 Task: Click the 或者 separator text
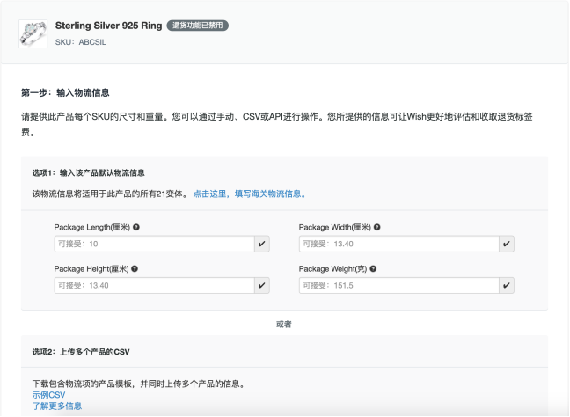pyautogui.click(x=284, y=325)
